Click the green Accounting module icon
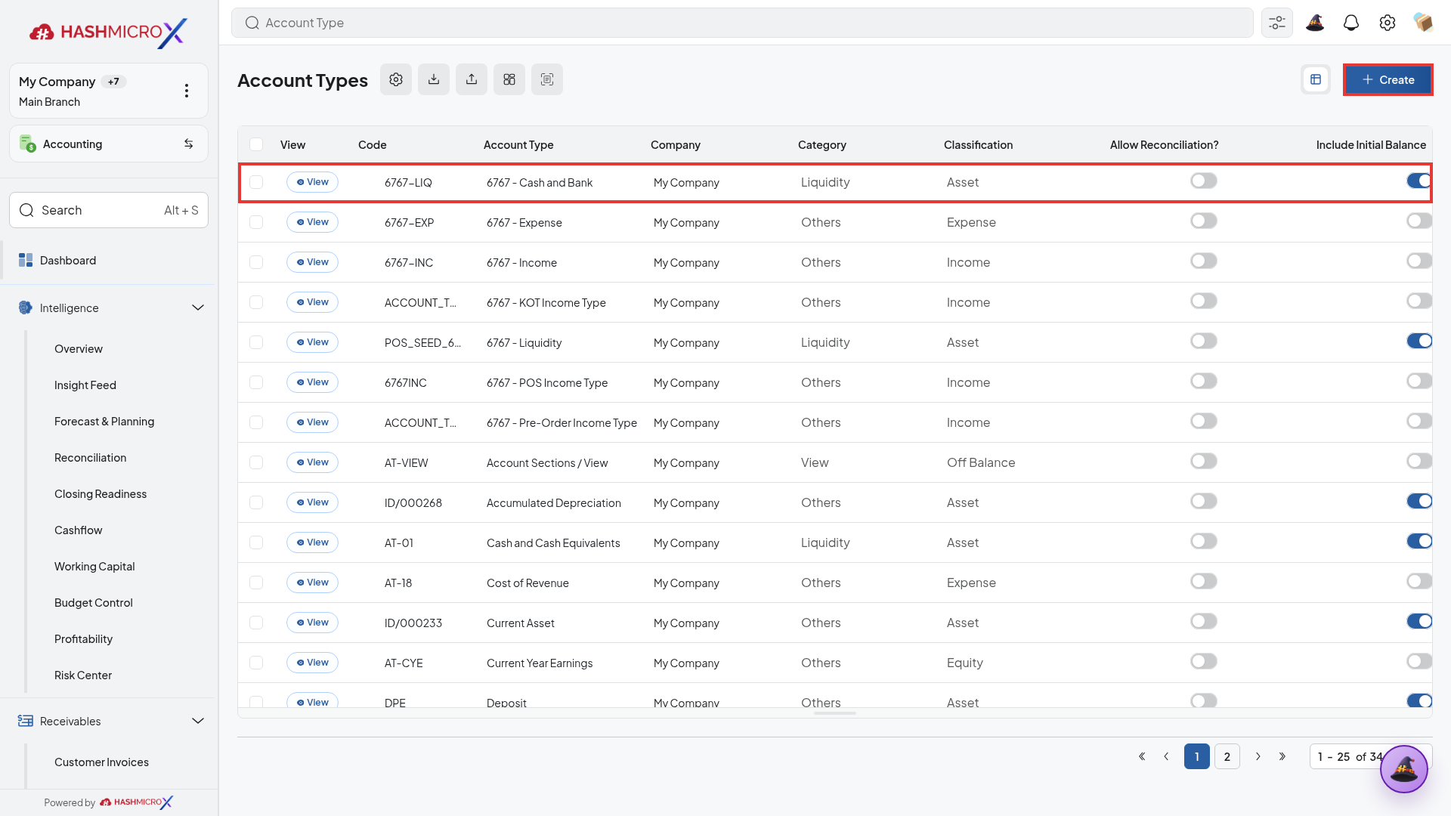The width and height of the screenshot is (1451, 816). (27, 144)
